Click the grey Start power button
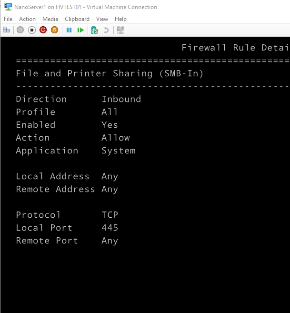This screenshot has width=290, height=313. [20, 30]
